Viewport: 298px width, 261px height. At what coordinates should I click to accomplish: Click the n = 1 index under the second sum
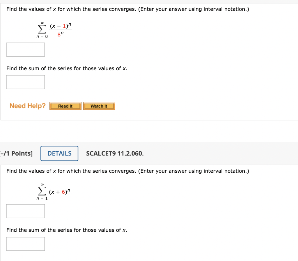pyautogui.click(x=42, y=198)
